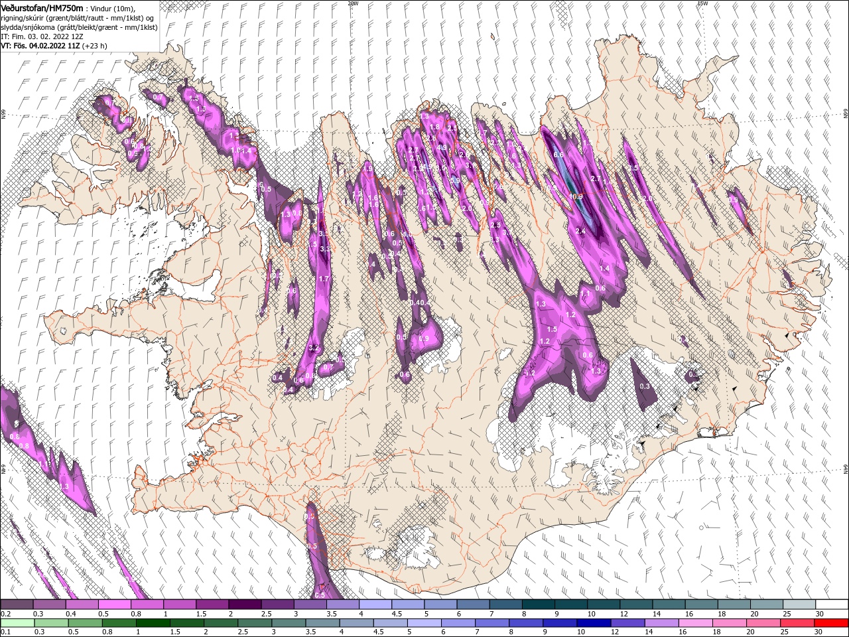This screenshot has height=637, width=849.
Task: Click the 14 label on the rain scale
Action: tap(649, 632)
